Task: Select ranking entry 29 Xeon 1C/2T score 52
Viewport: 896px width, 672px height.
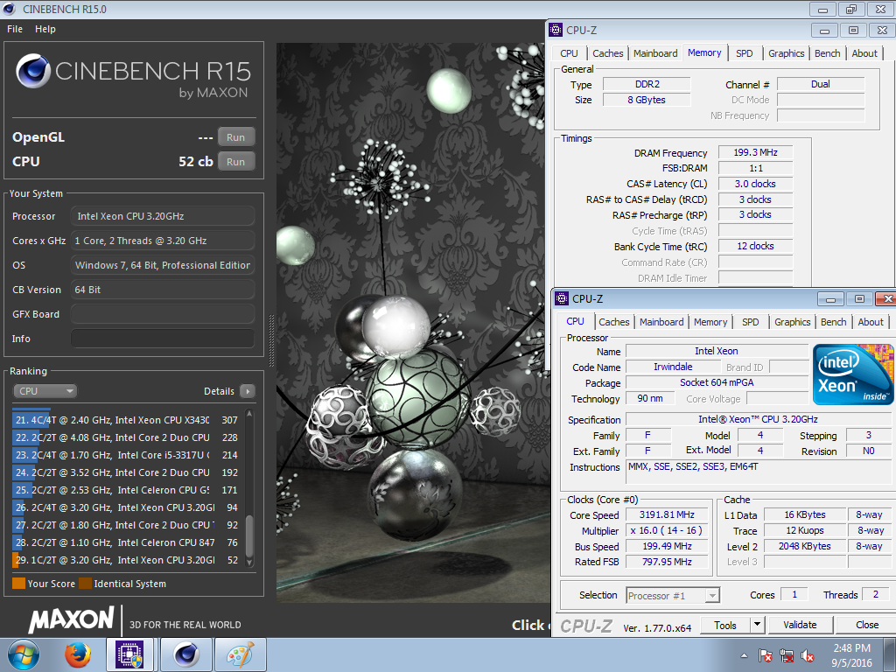Action: tap(126, 560)
